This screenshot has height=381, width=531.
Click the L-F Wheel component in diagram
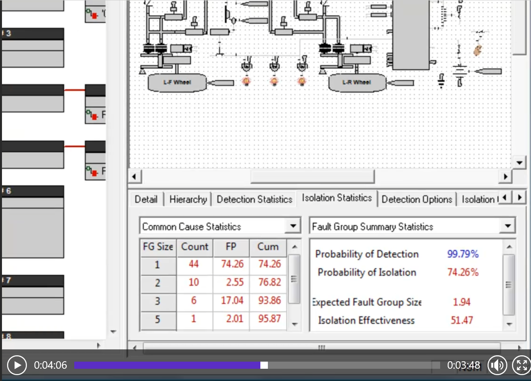[x=177, y=83]
